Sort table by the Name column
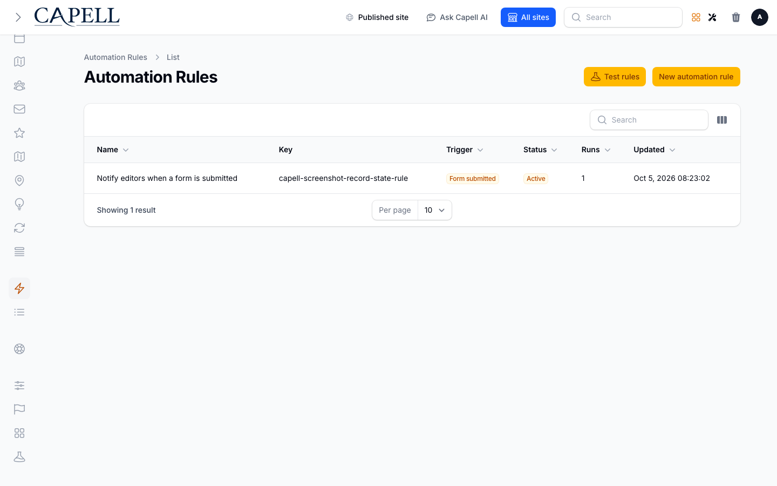This screenshot has height=486, width=777. pos(113,150)
